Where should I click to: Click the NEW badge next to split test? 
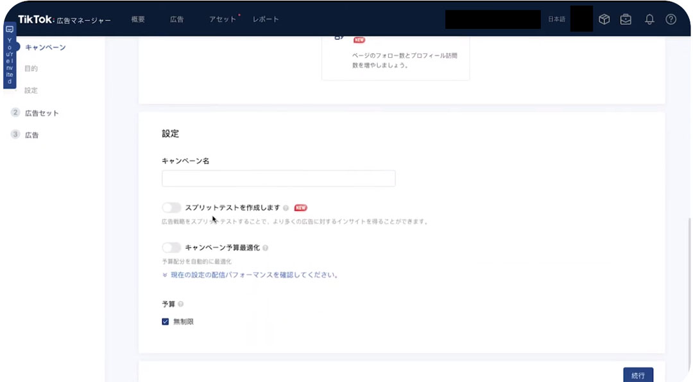click(x=301, y=207)
